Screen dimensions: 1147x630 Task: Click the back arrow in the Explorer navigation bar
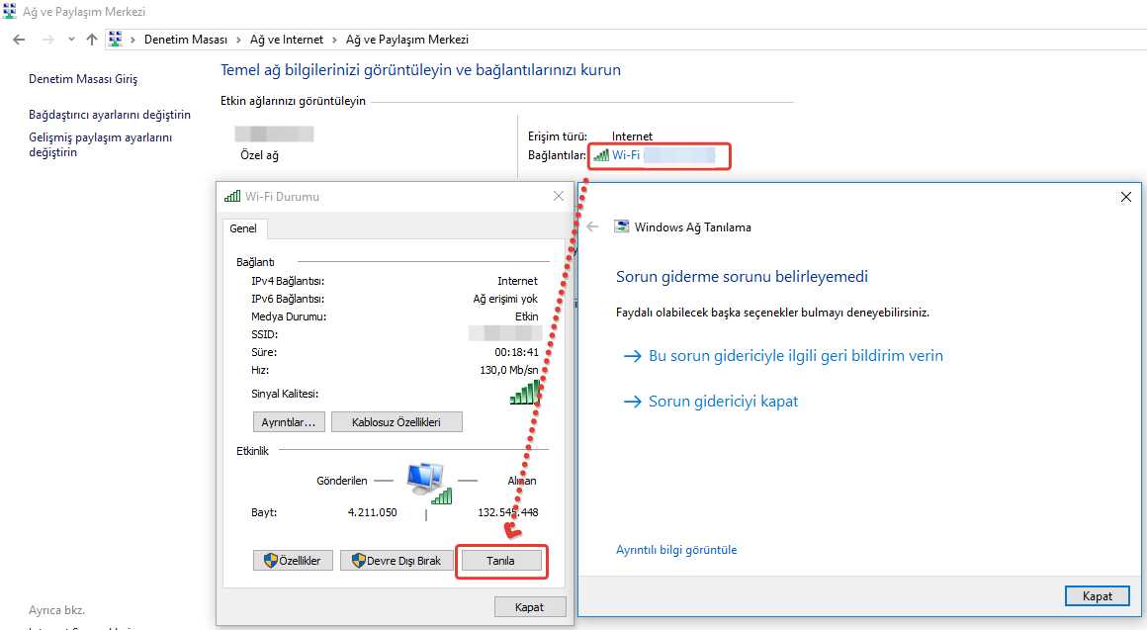tap(19, 40)
